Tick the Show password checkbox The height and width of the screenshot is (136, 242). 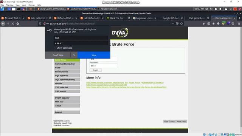point(55,48)
